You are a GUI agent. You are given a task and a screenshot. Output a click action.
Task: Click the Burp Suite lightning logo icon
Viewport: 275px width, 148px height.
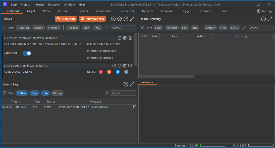pyautogui.click(x=5, y=4)
